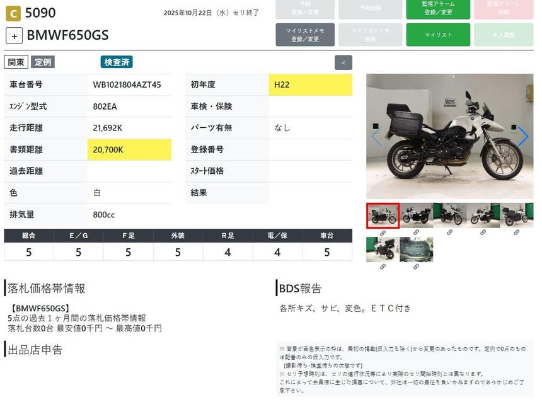Click link icon under third thumbnail
The height and width of the screenshot is (419, 542).
(449, 232)
